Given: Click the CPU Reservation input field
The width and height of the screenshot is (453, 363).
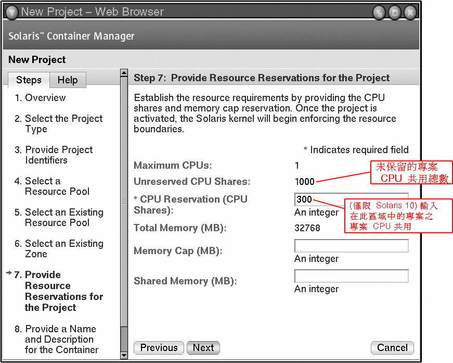Looking at the screenshot, I should click(351, 199).
